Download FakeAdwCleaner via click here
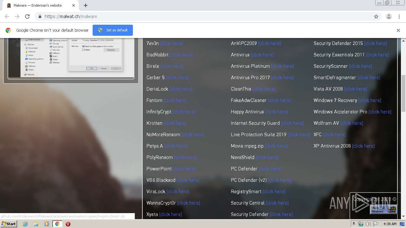 279,100
